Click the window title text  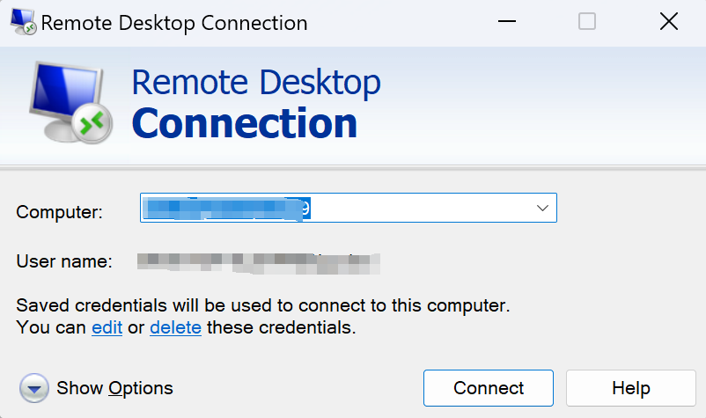(x=174, y=23)
